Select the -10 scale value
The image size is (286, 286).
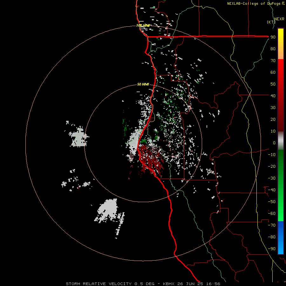[x=272, y=155]
